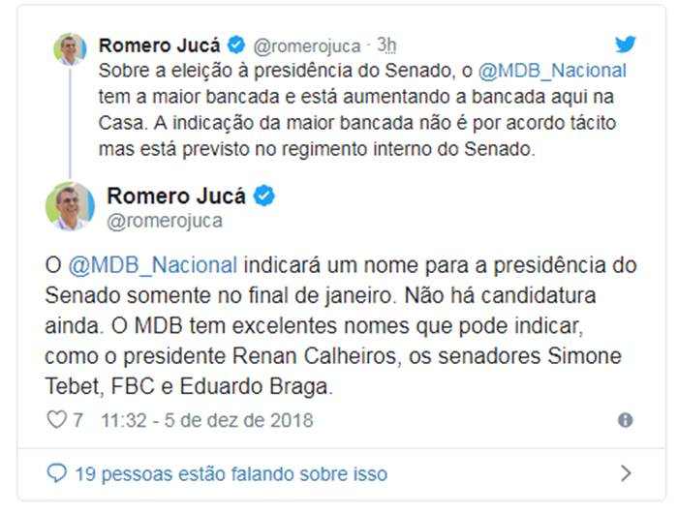Click the speech bubble reply icon
678x514 pixels.
point(57,474)
